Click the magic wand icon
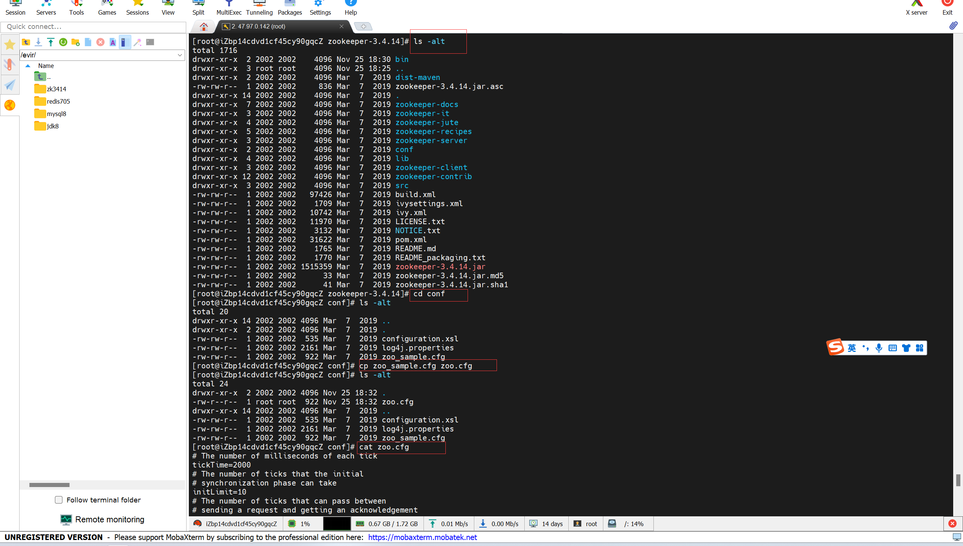963x546 pixels. (138, 42)
